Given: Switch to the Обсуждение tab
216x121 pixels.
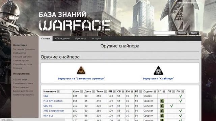Looking at the screenshot, I should click(x=62, y=39).
